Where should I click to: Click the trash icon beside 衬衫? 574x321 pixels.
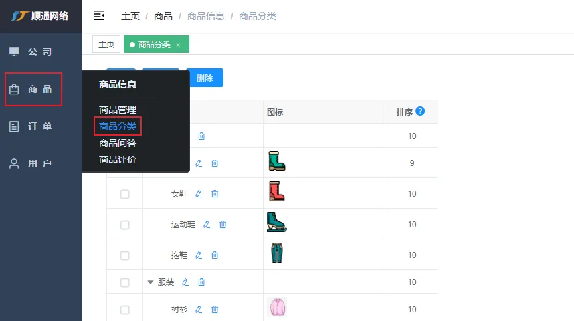215,310
